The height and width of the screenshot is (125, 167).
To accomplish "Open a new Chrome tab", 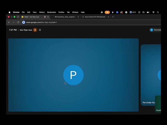I will pos(113,17).
